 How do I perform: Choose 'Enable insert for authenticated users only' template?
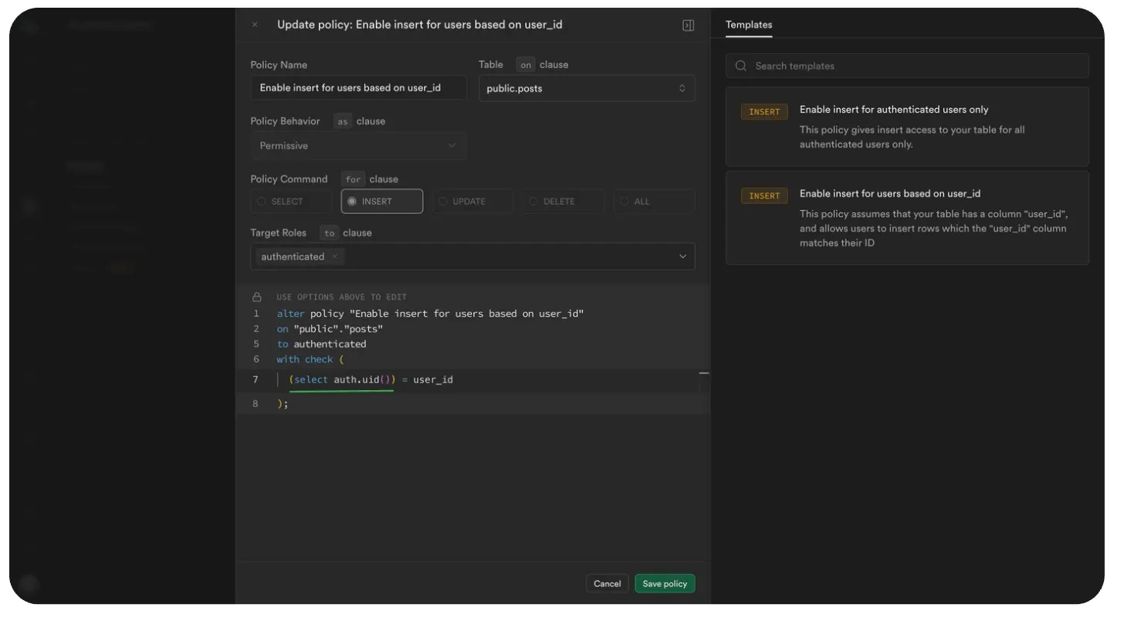coord(907,127)
